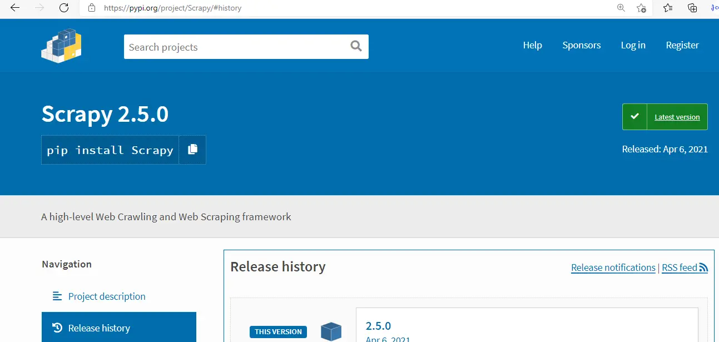Switch to the Project description tab

(x=107, y=296)
